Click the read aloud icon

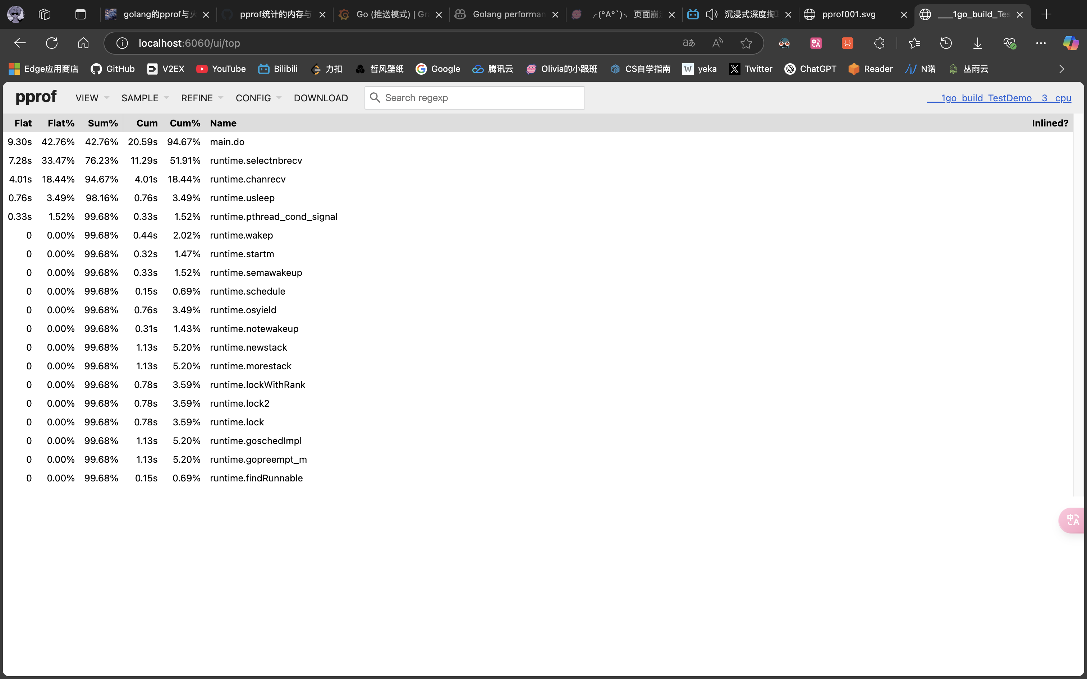pyautogui.click(x=717, y=43)
